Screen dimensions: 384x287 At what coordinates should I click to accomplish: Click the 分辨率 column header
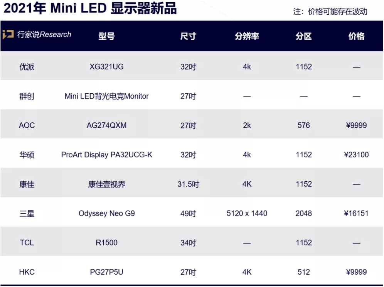tap(247, 36)
